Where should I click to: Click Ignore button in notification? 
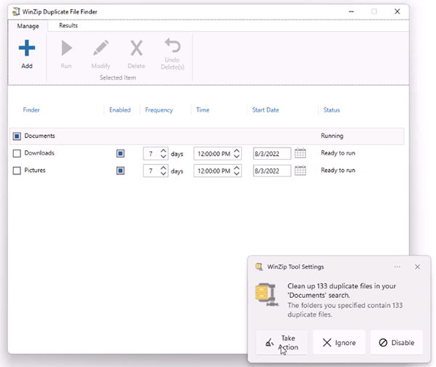[339, 342]
